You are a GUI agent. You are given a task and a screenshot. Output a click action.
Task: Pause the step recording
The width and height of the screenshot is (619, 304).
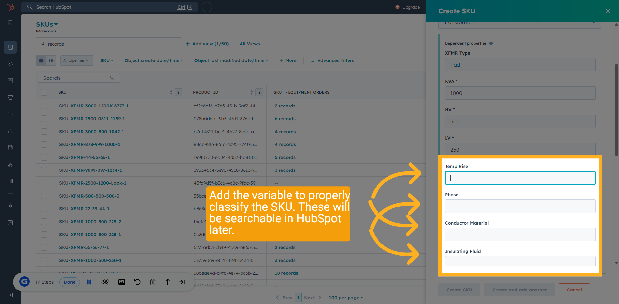89,282
